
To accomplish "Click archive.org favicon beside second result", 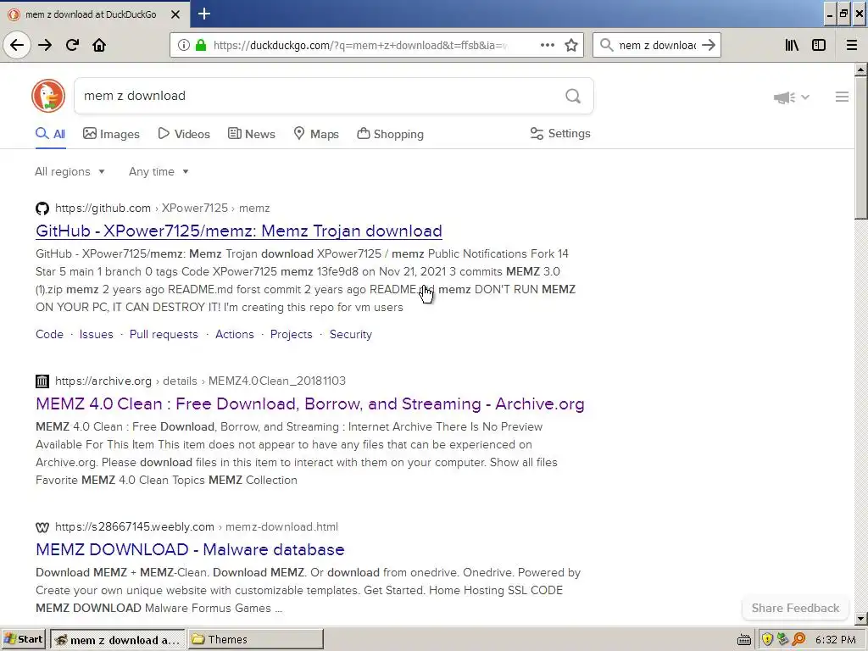I will [42, 381].
